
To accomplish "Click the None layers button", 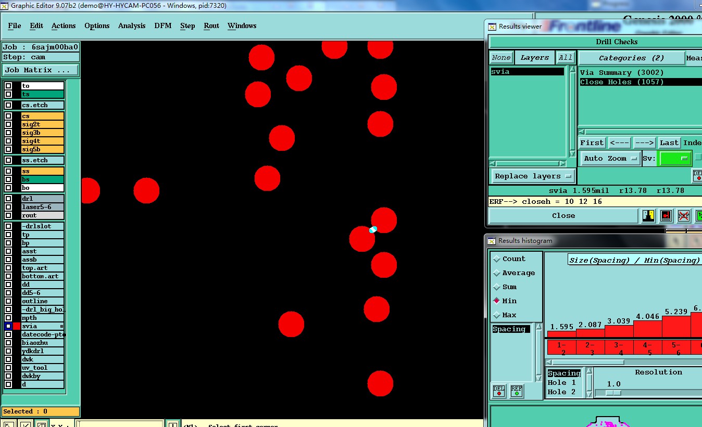I will pyautogui.click(x=501, y=58).
